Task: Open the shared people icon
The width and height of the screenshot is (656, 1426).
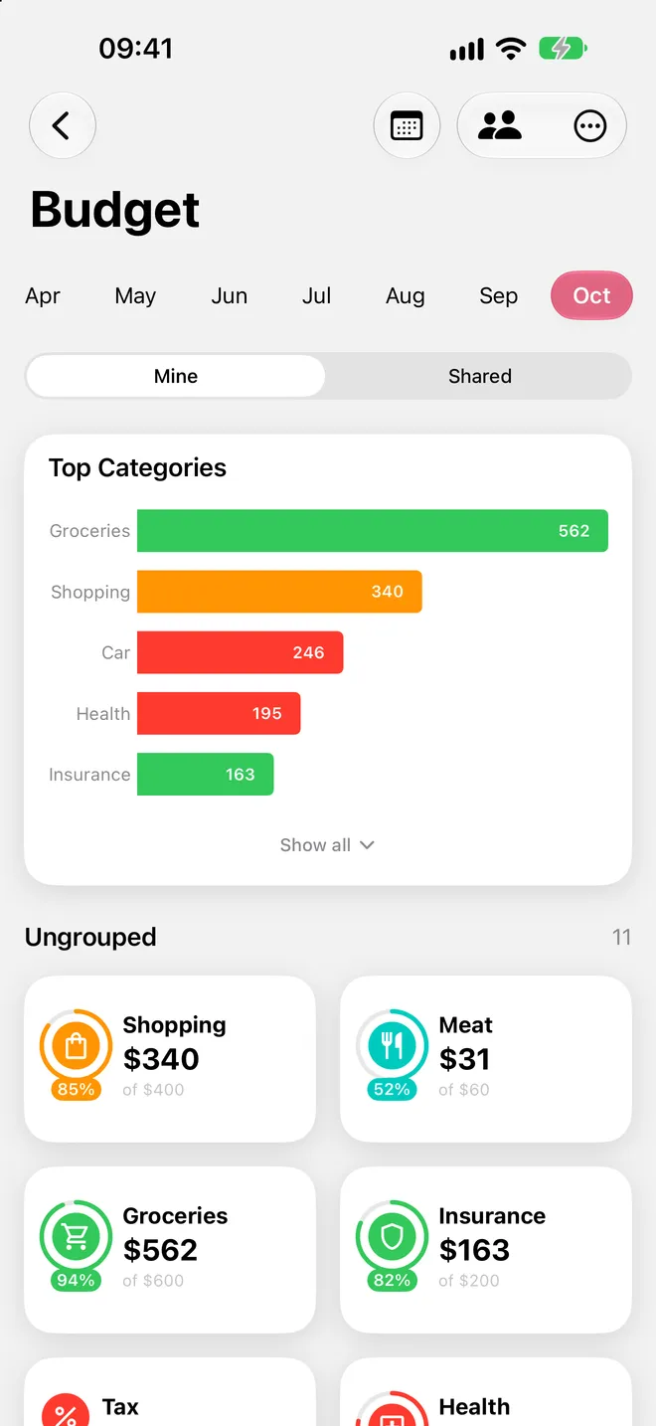Action: (x=500, y=126)
